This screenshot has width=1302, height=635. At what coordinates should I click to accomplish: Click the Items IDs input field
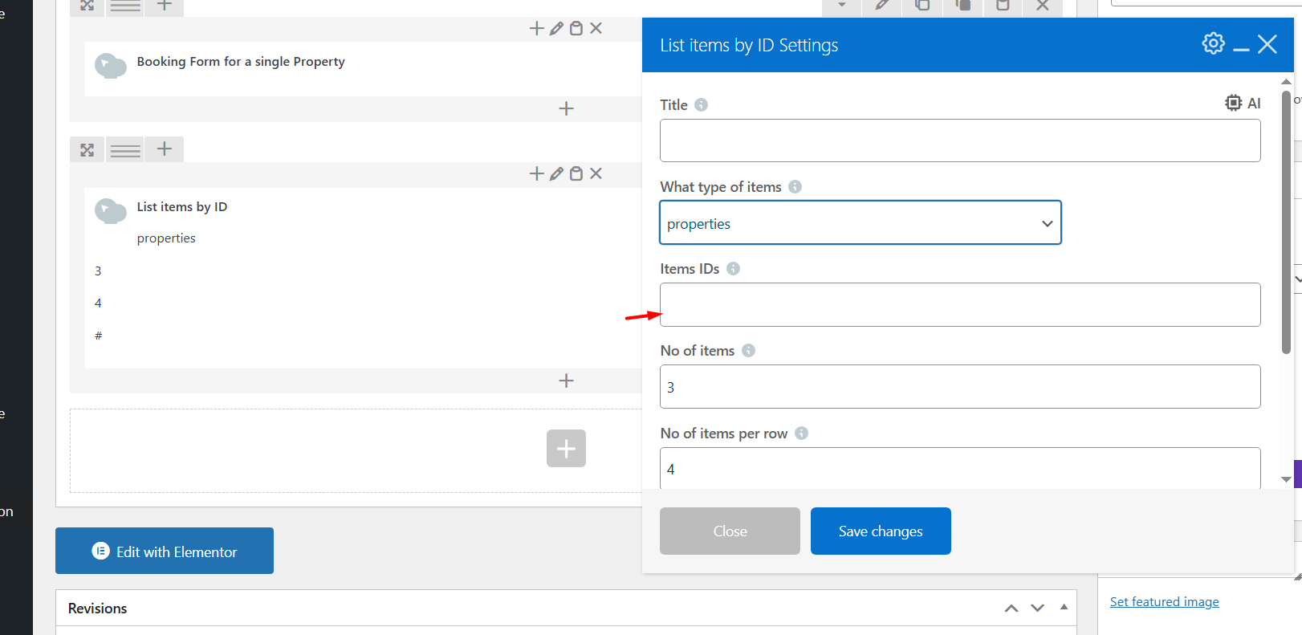point(959,305)
